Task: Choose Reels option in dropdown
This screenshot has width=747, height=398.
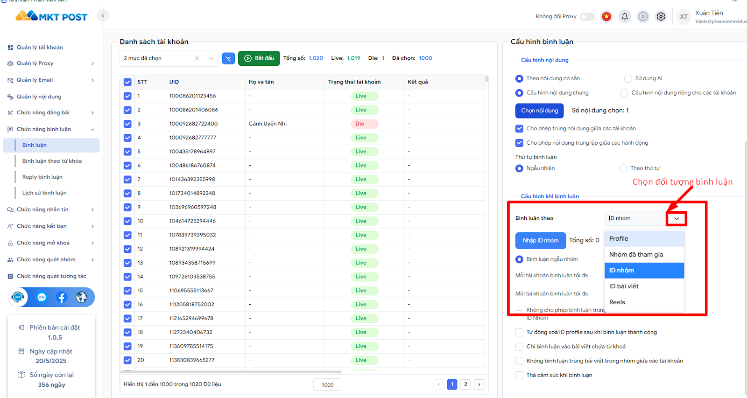Action: 644,302
